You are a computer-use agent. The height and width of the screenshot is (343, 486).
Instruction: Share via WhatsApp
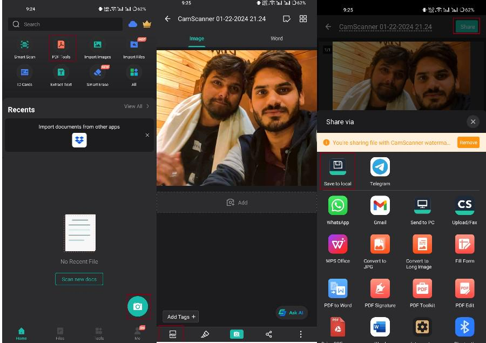(338, 210)
